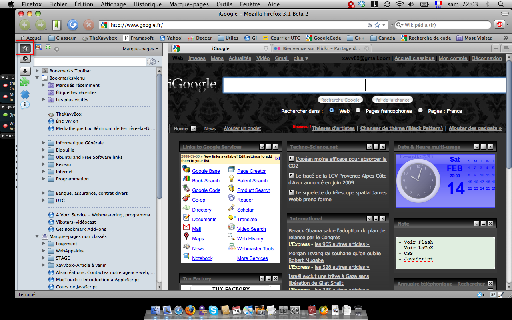Click the sidebar bookmark search field
Viewport: 512px width, 320px height.
click(90, 62)
